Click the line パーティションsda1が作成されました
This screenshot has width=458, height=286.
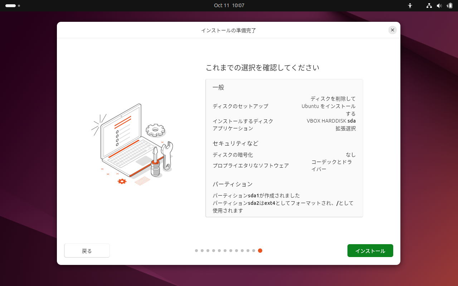pyautogui.click(x=256, y=196)
